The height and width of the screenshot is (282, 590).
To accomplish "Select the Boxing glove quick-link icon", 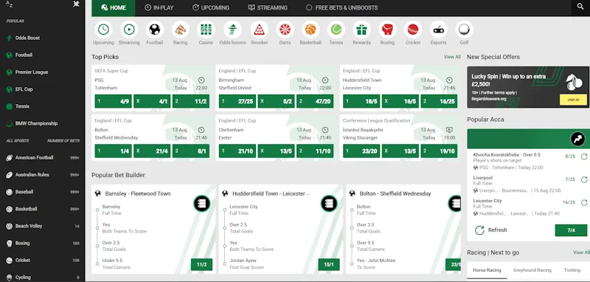I will pos(387,30).
